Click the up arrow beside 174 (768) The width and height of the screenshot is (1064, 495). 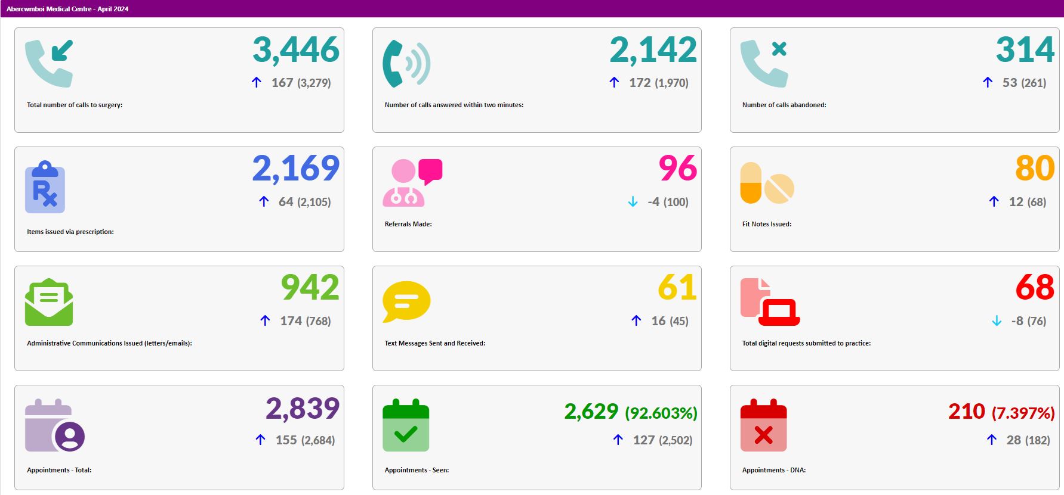point(266,320)
